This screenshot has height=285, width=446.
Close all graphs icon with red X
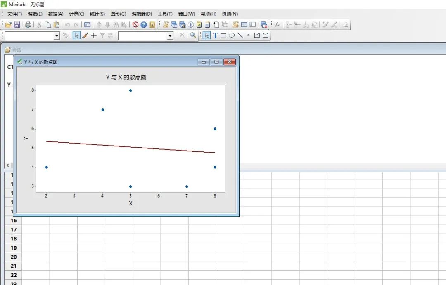(263, 25)
